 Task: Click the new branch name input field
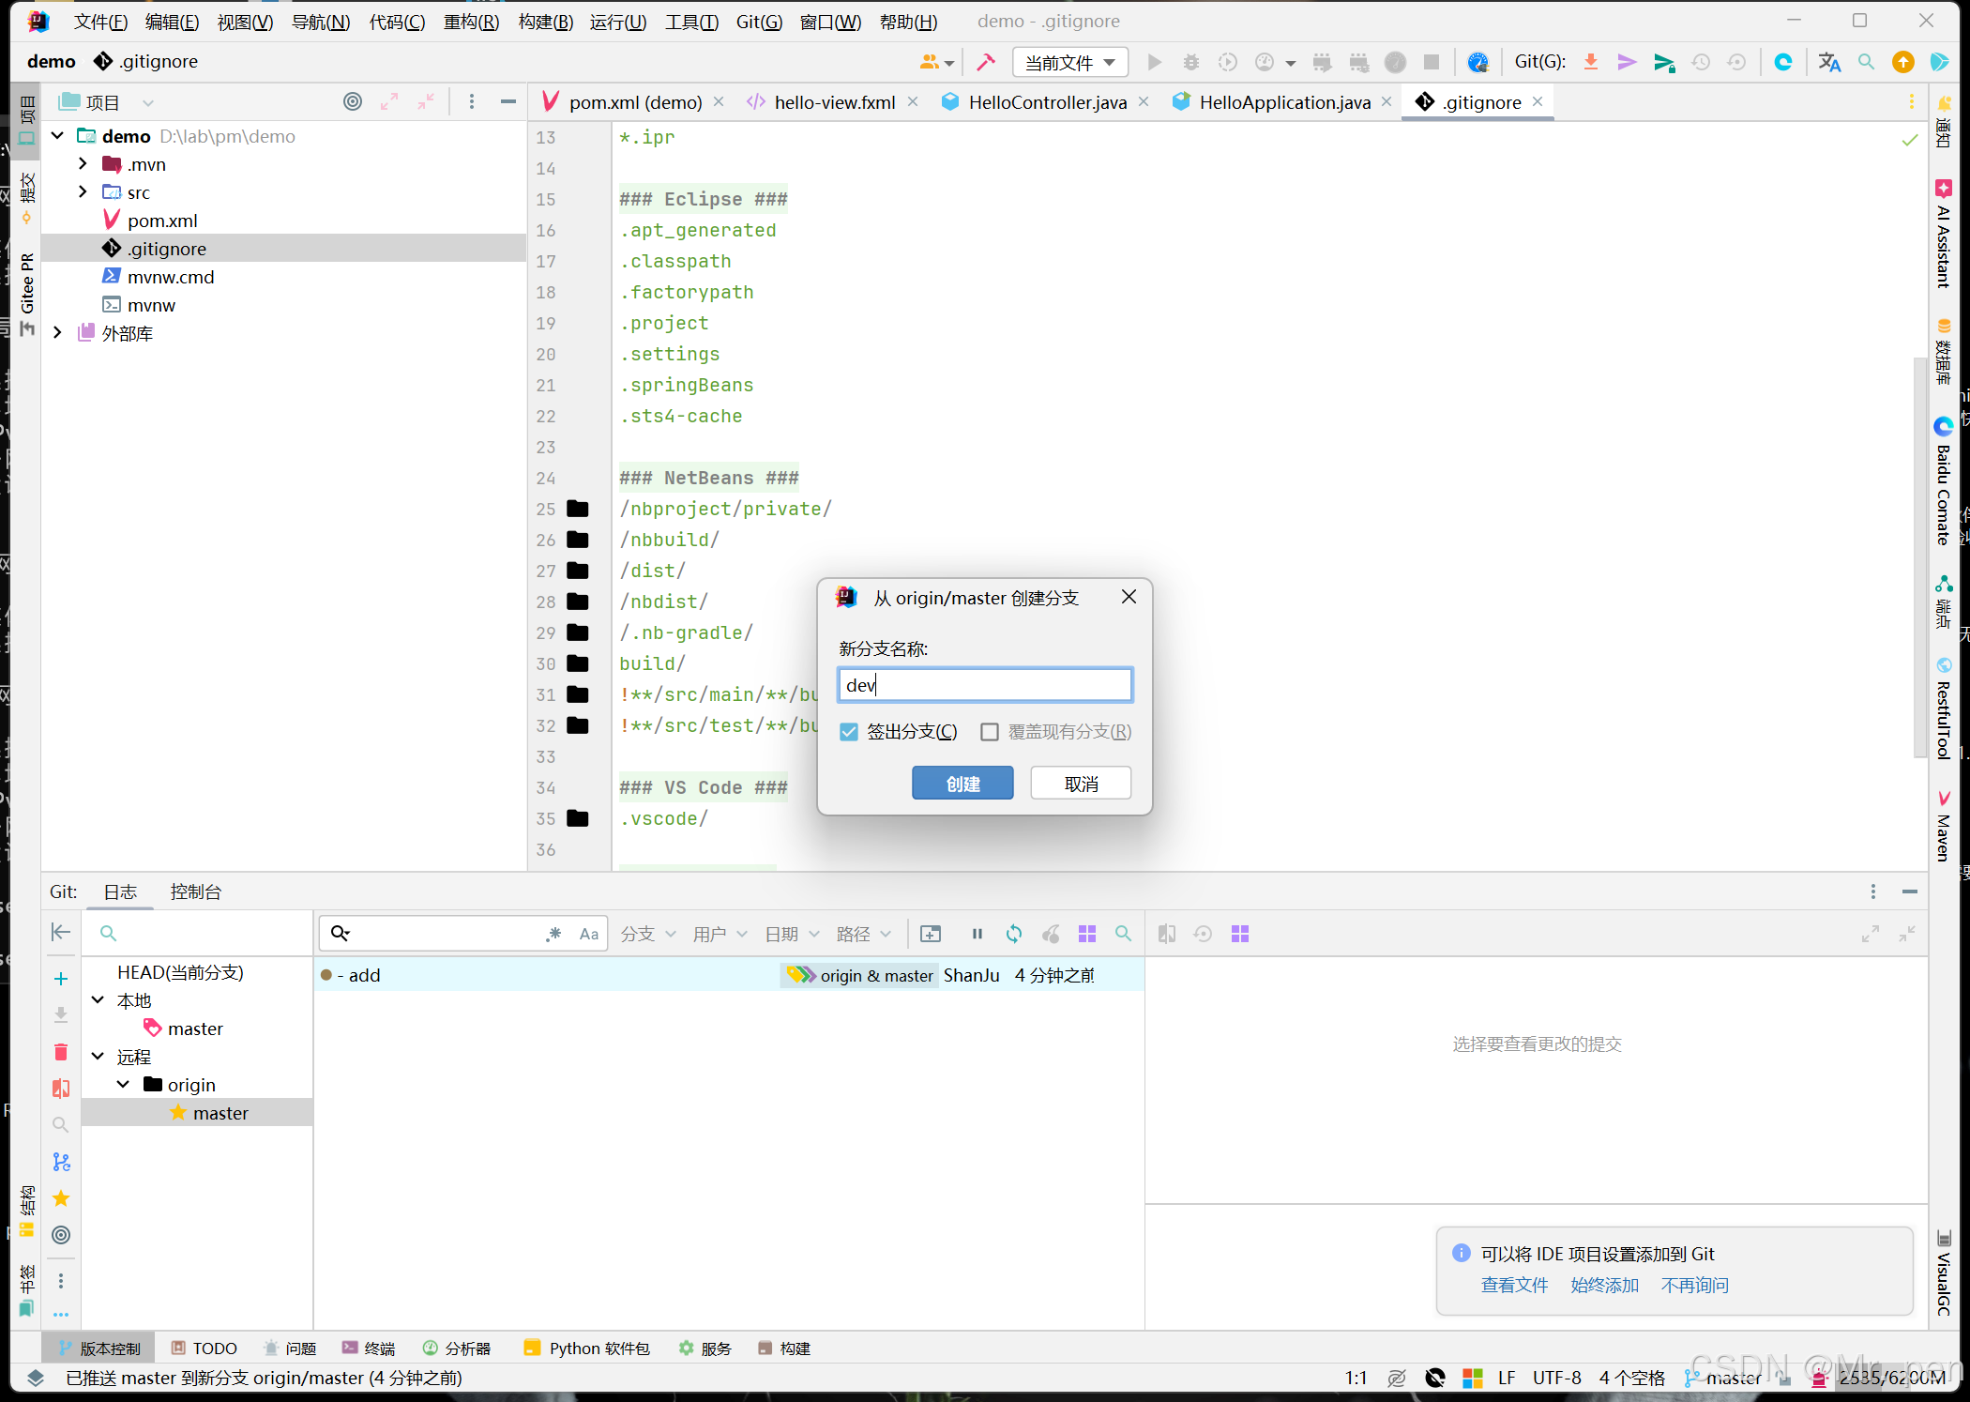click(x=985, y=685)
